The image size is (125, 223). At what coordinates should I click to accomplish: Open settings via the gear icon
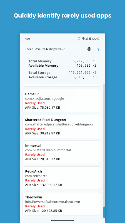point(99,49)
